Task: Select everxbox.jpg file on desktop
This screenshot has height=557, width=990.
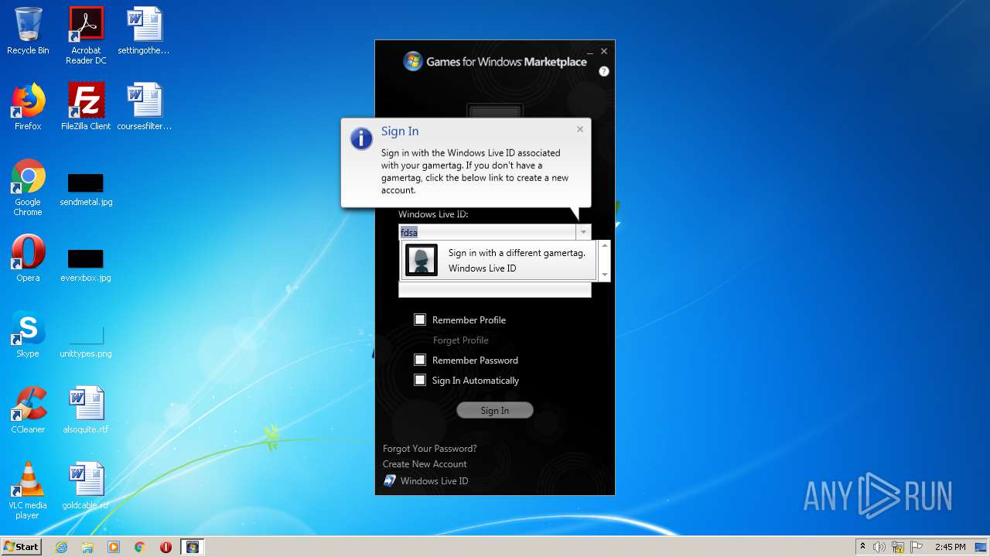Action: (86, 264)
